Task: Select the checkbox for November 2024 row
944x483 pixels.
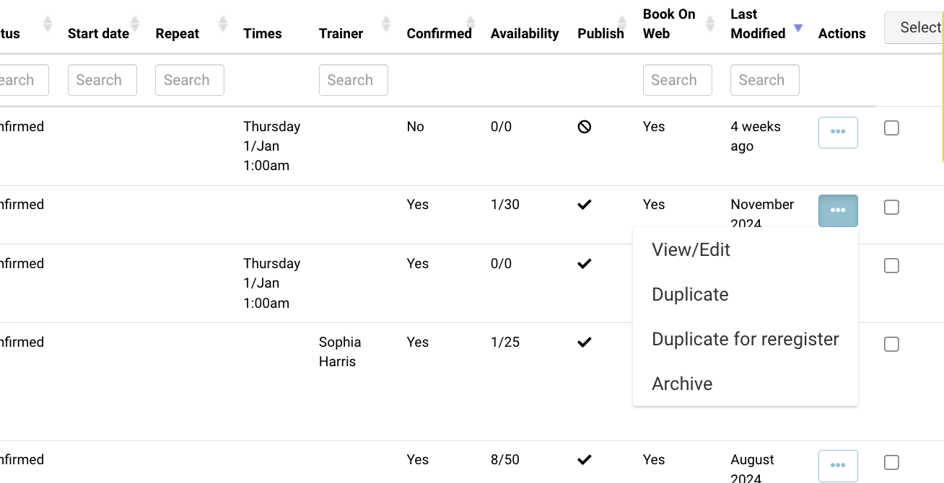Action: coord(891,208)
